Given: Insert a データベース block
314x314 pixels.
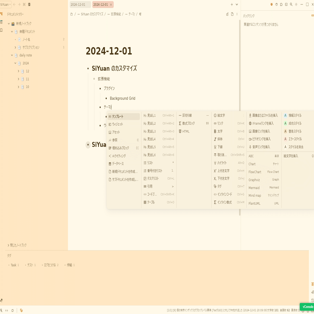Looking at the screenshot, I should pos(124,164).
